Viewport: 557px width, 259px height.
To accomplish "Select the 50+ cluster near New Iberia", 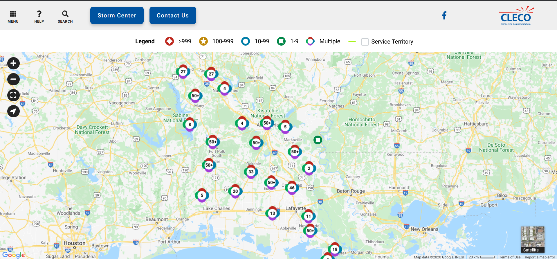I will click(310, 231).
